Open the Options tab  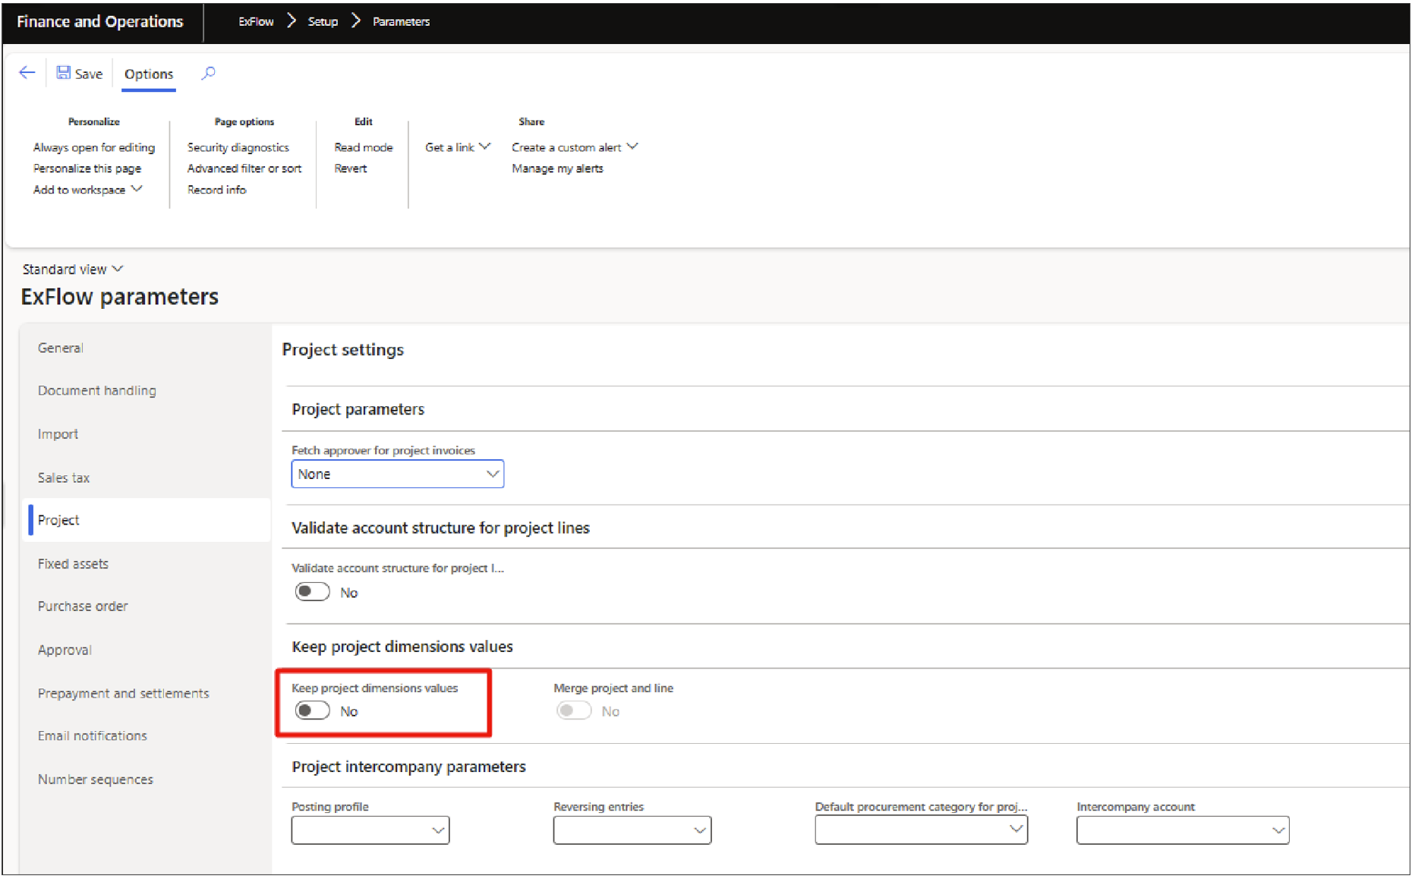click(x=149, y=74)
